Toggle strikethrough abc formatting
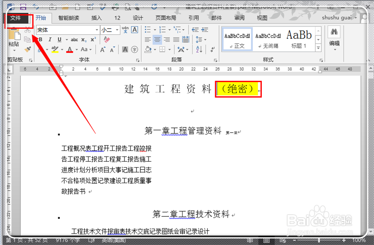The height and width of the screenshot is (245, 374). pyautogui.click(x=74, y=40)
